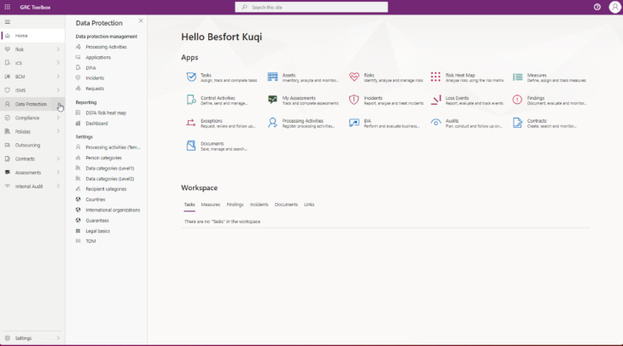Image resolution: width=623 pixels, height=346 pixels.
Task: Open Recipient categories setting
Action: [x=106, y=189]
